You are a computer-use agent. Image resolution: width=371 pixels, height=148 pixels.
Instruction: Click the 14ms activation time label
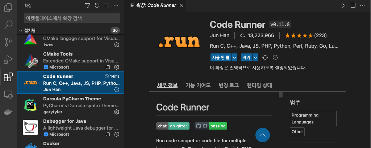click(112, 77)
